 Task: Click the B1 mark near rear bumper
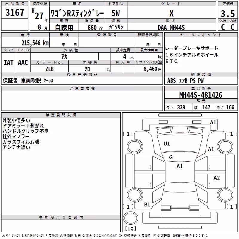(147, 205)
